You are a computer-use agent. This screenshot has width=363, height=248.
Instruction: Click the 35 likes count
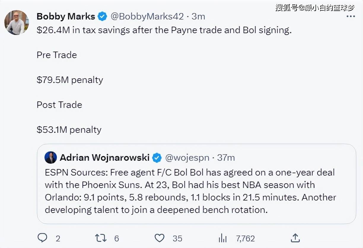[x=178, y=238]
